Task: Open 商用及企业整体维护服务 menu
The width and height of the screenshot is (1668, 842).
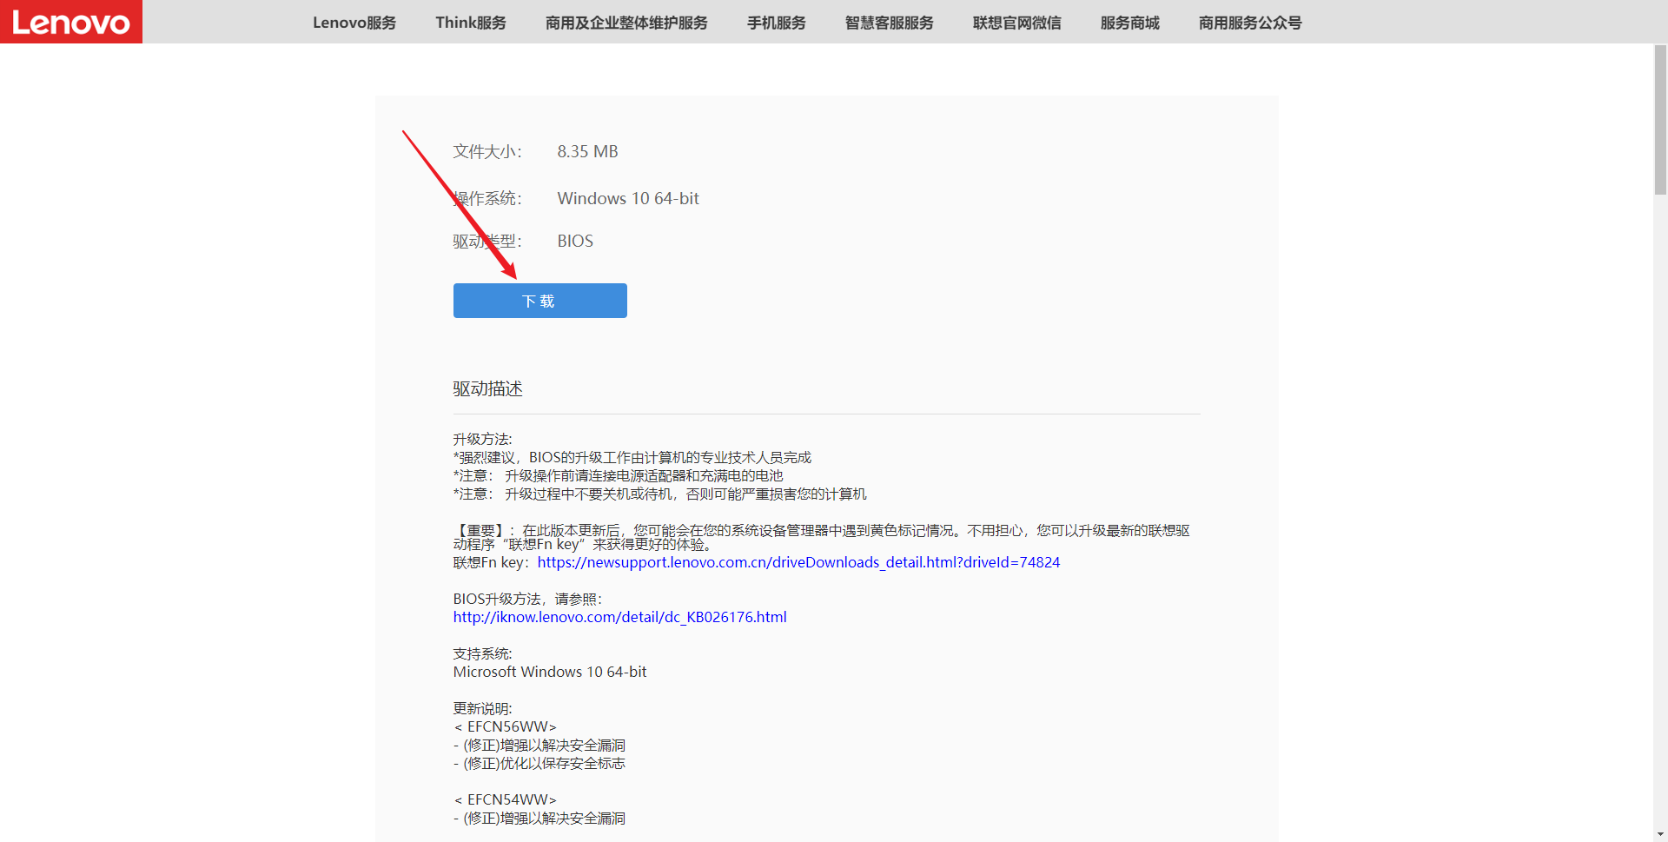Action: coord(626,23)
